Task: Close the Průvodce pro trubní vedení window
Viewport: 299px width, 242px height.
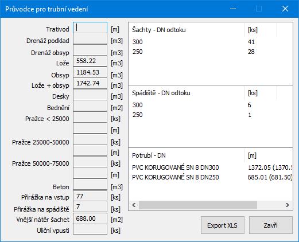Action: 285,9
